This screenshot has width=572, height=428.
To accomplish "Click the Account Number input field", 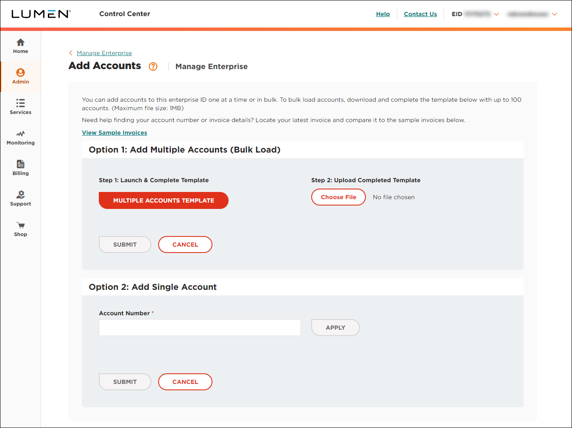I will pyautogui.click(x=200, y=328).
